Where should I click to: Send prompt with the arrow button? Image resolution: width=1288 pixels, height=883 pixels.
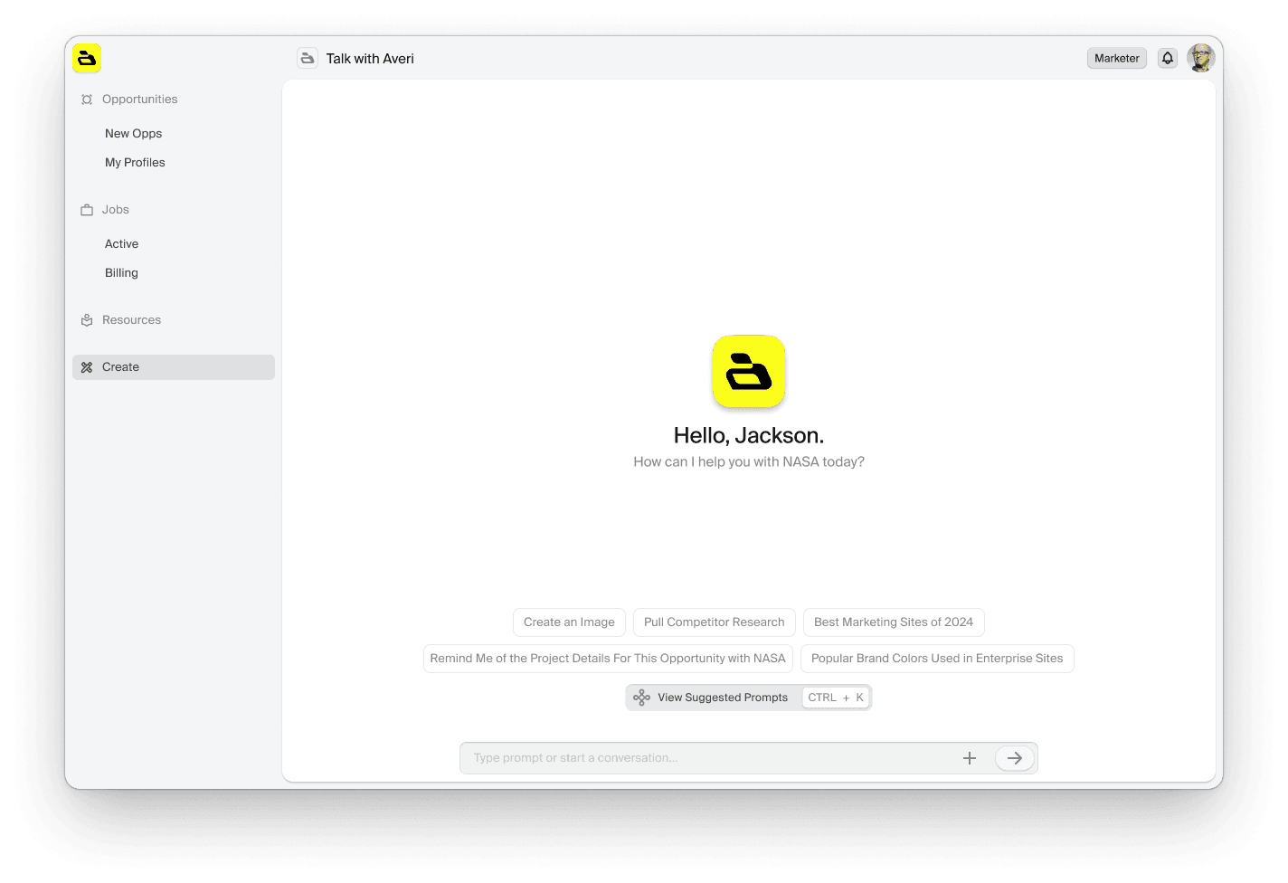click(1015, 758)
